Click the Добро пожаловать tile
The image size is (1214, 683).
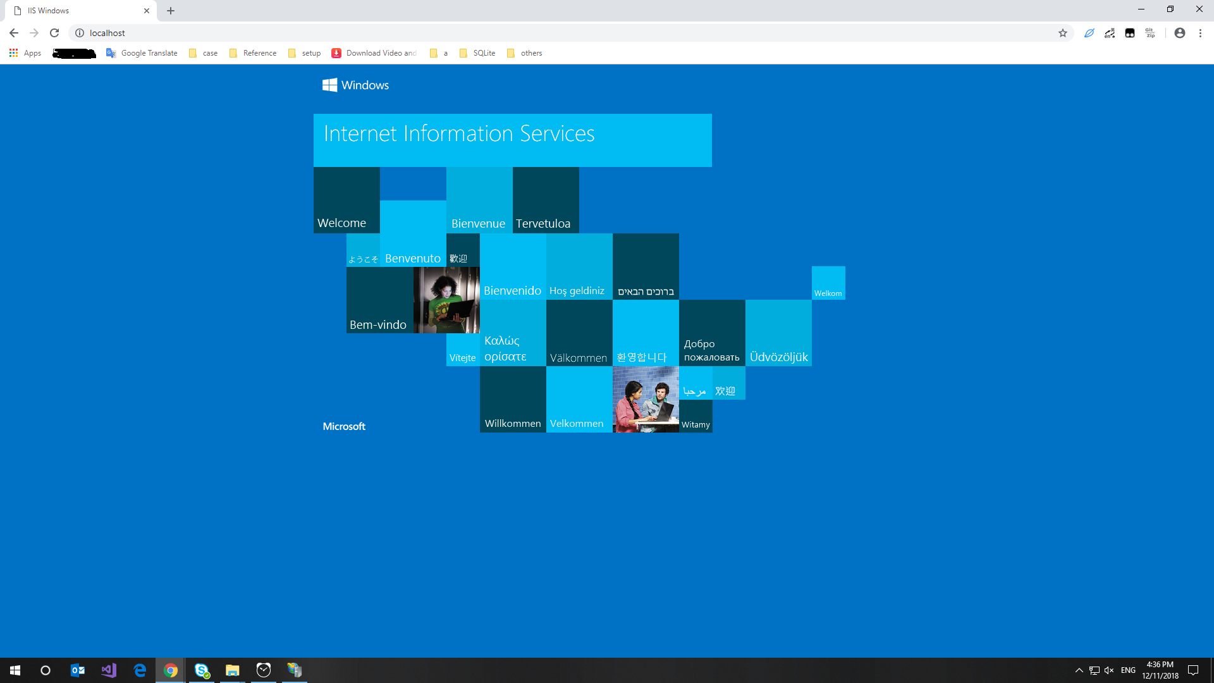pyautogui.click(x=712, y=333)
